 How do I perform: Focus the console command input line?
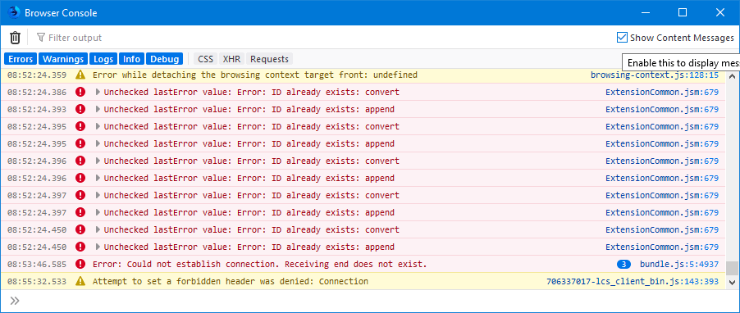377,301
